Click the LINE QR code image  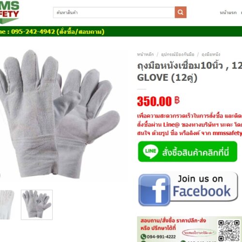(x=229, y=231)
